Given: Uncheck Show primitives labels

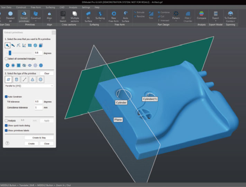Looking at the screenshot, I should pos(6,131).
